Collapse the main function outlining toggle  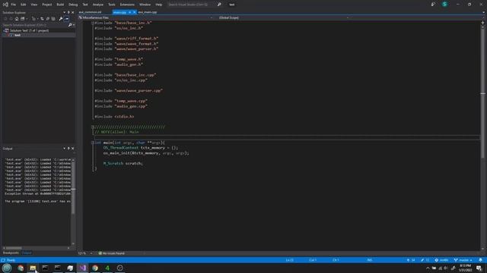93,143
